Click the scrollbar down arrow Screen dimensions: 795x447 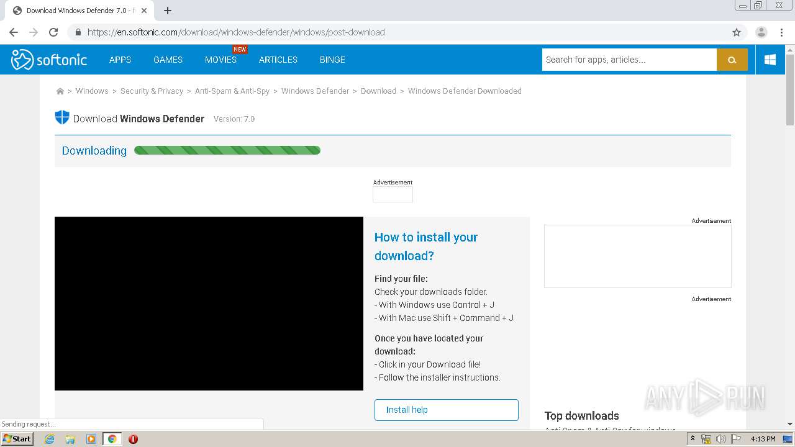790,424
